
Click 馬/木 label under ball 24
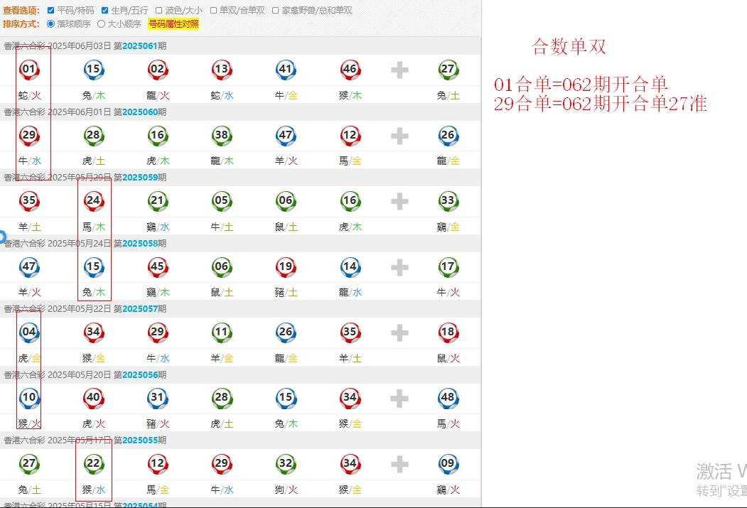93,227
